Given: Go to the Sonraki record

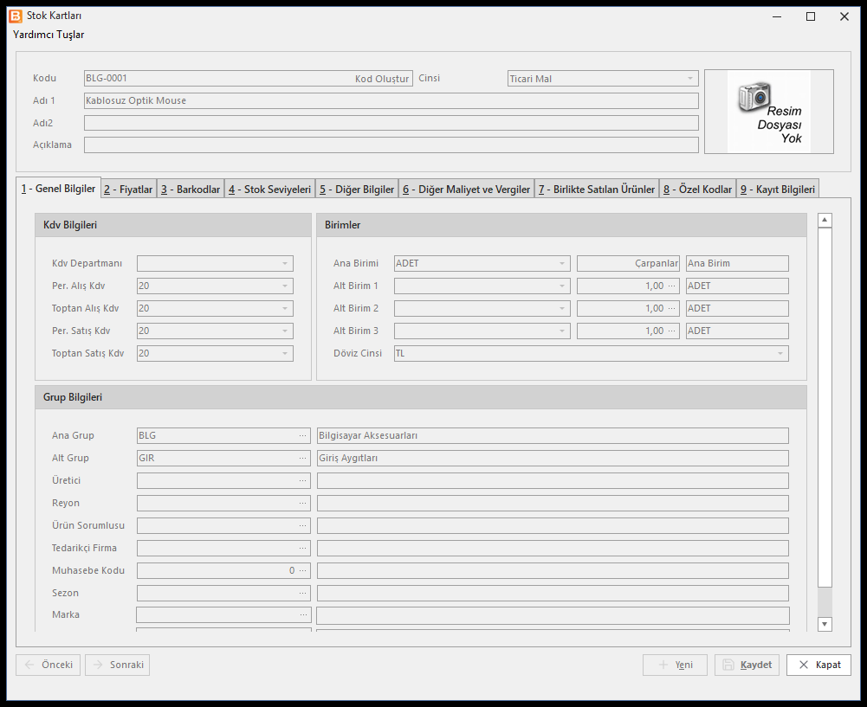Looking at the screenshot, I should [x=118, y=665].
